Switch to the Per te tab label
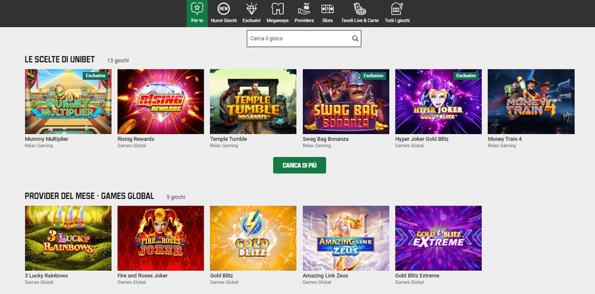 (197, 20)
